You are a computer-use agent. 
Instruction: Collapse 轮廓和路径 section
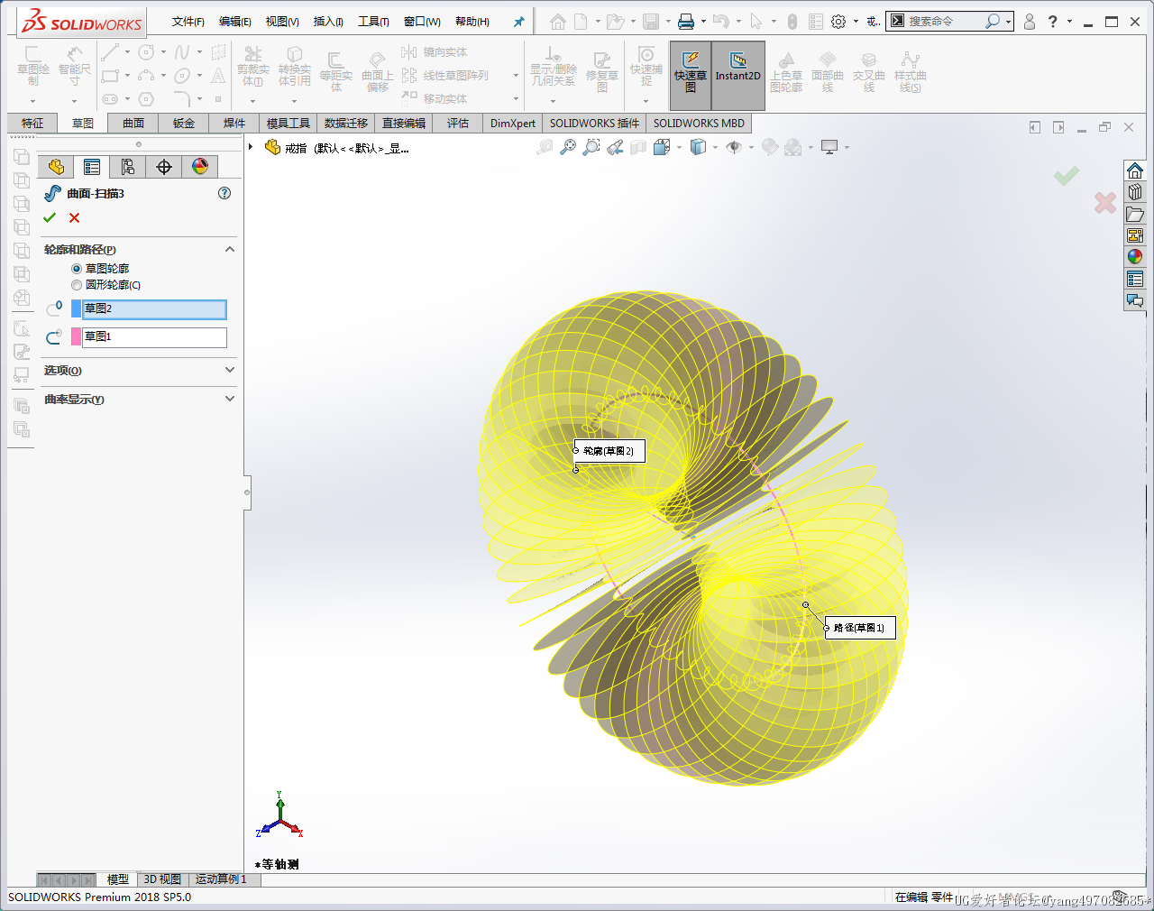230,249
